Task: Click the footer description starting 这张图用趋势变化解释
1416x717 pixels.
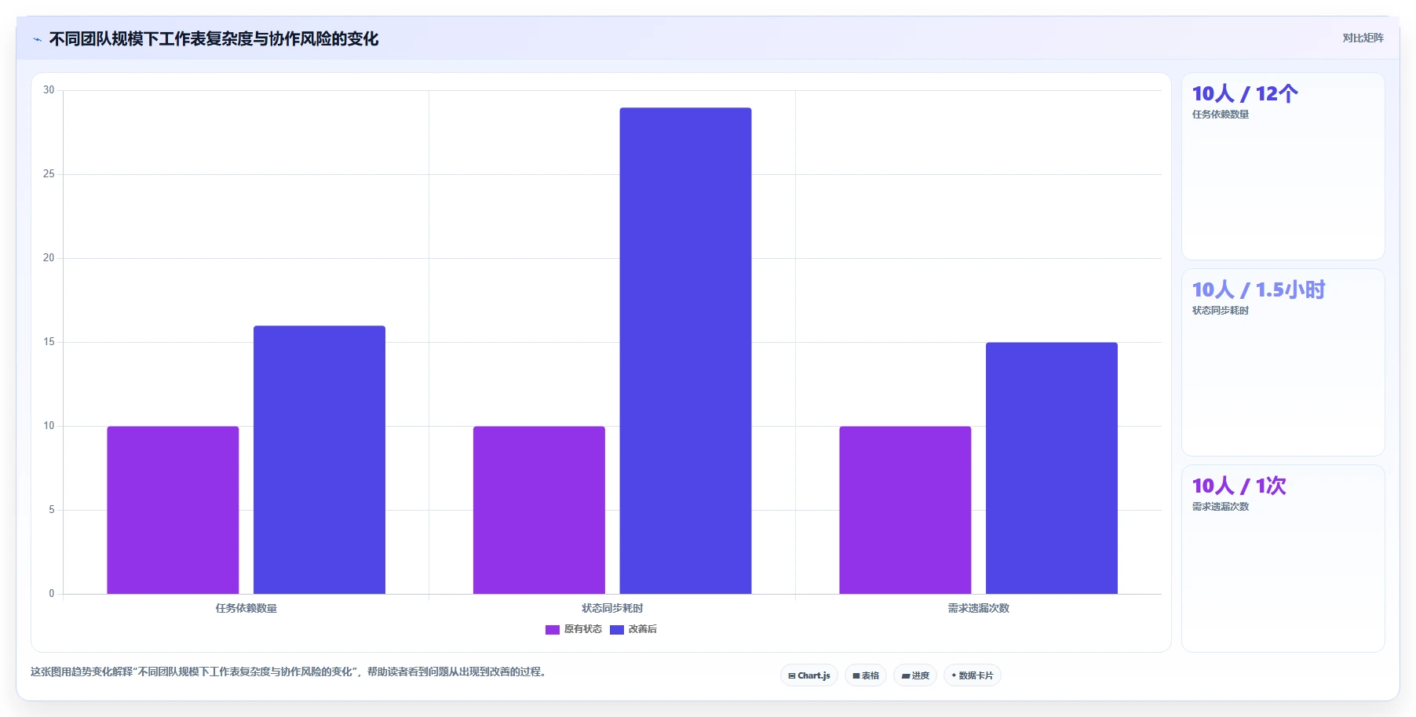Action: [x=289, y=672]
